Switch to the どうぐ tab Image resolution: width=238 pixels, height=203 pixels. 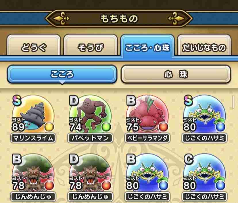[x=34, y=45]
